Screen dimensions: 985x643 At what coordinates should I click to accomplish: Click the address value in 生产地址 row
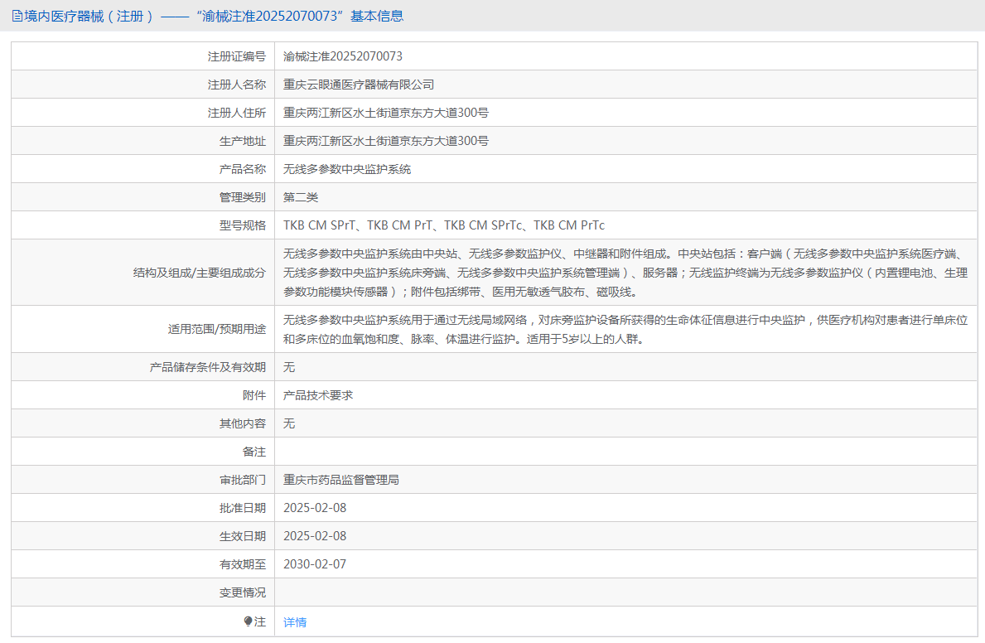tap(386, 142)
